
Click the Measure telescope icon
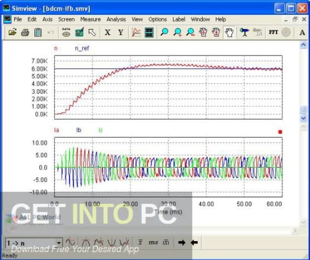click(x=244, y=32)
